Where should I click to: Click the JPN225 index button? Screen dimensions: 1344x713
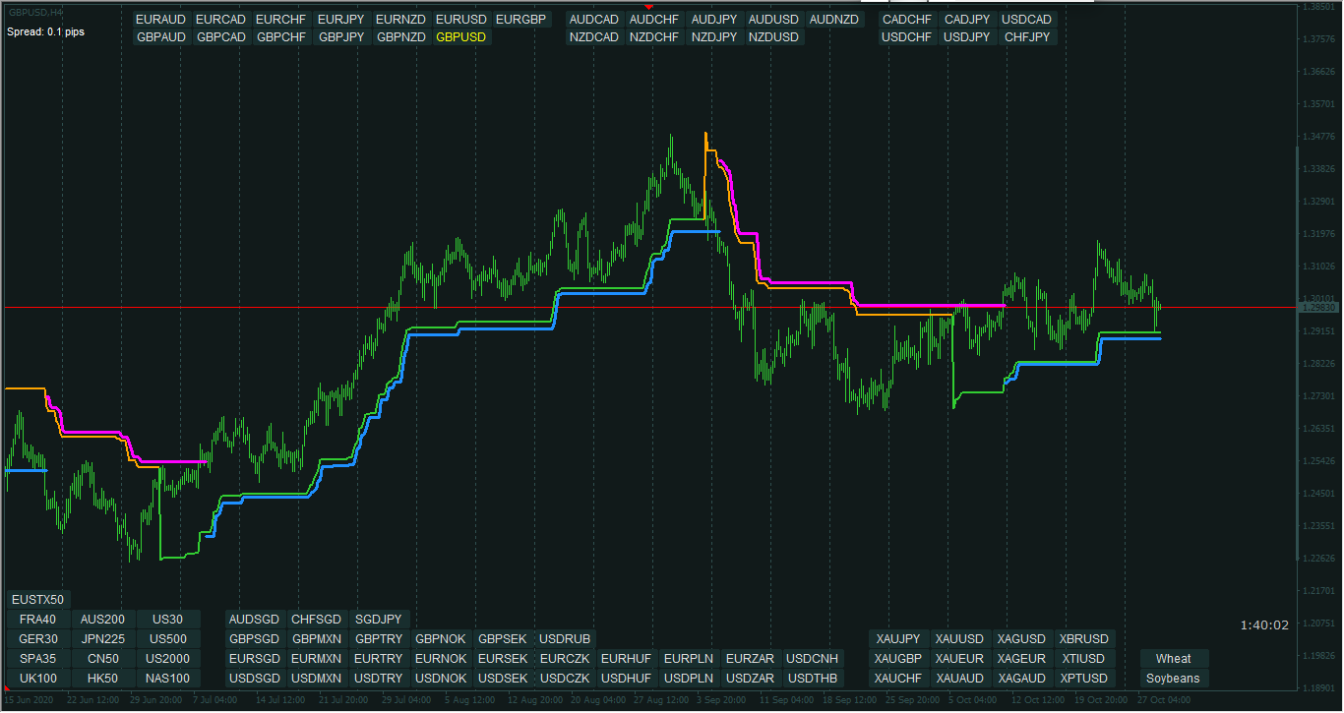tap(103, 639)
